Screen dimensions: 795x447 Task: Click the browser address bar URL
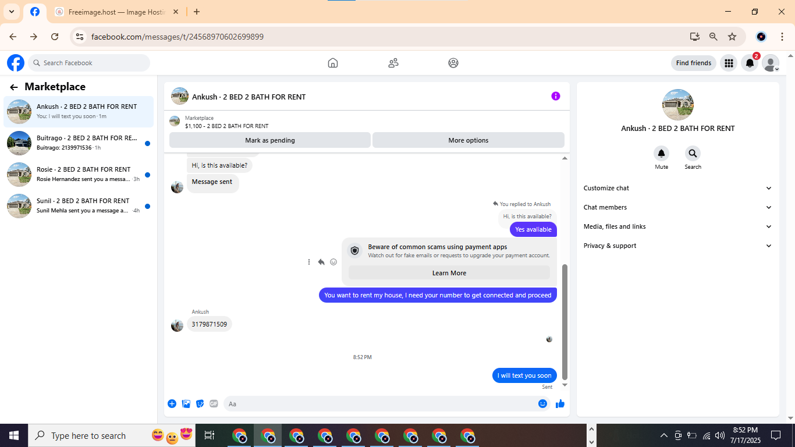coord(178,37)
